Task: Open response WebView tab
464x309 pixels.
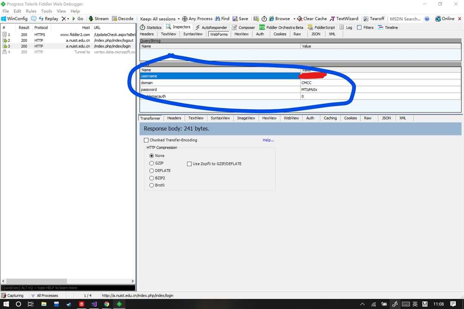Action: pyautogui.click(x=291, y=118)
